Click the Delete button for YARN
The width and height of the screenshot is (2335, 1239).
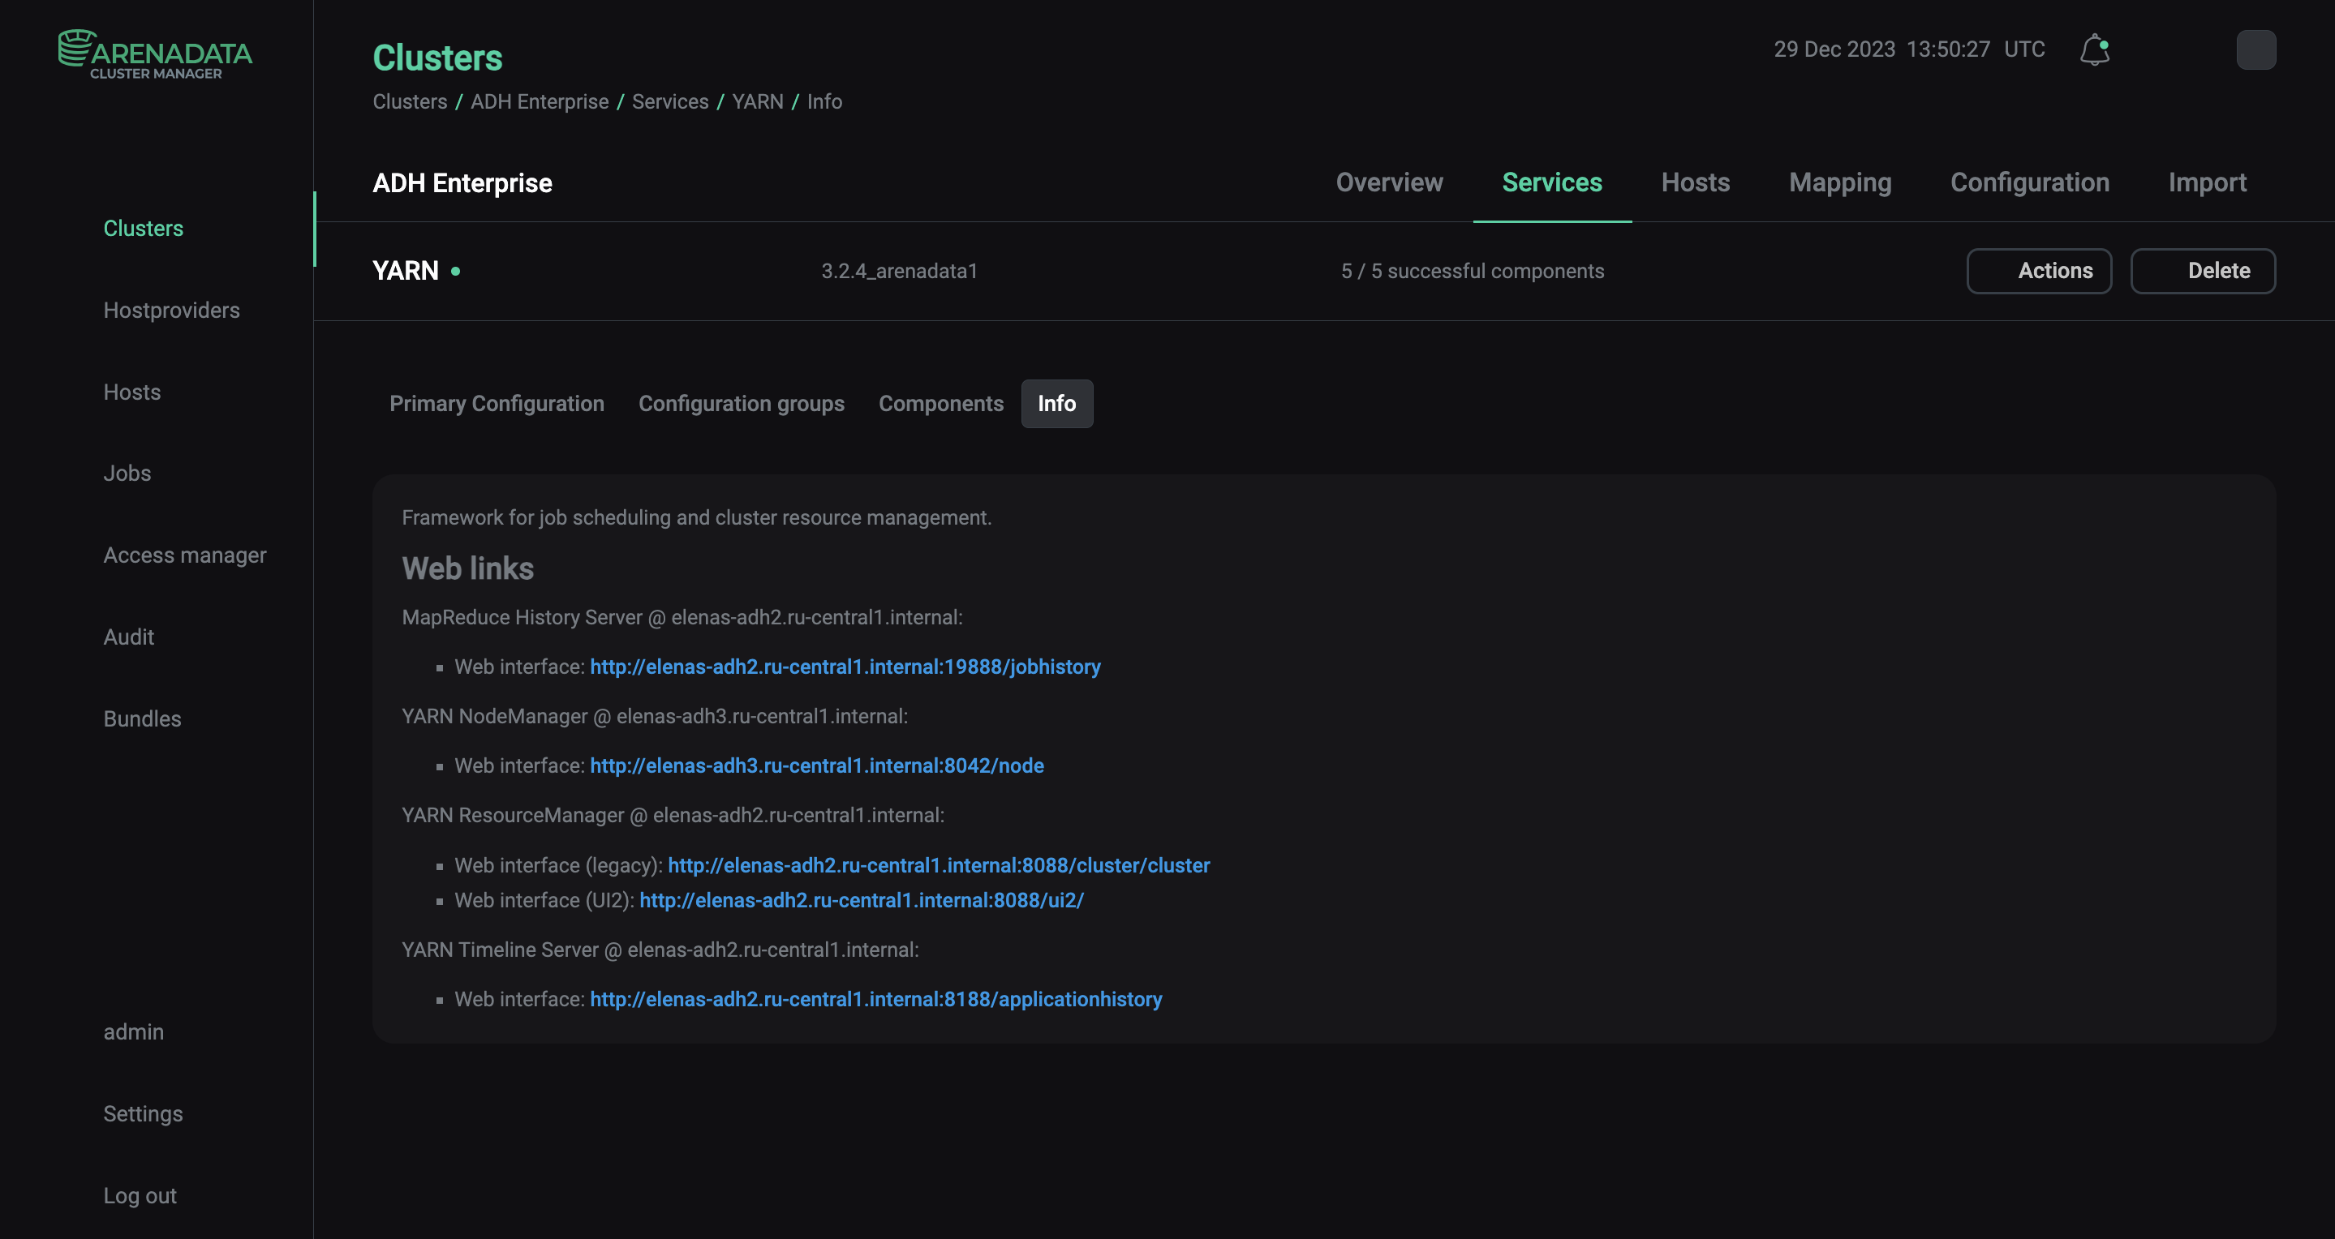click(x=2219, y=270)
